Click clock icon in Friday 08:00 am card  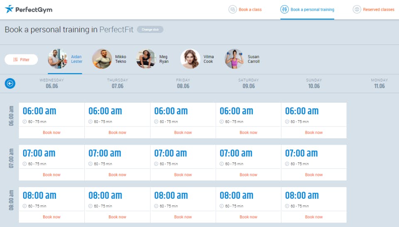tap(156, 206)
